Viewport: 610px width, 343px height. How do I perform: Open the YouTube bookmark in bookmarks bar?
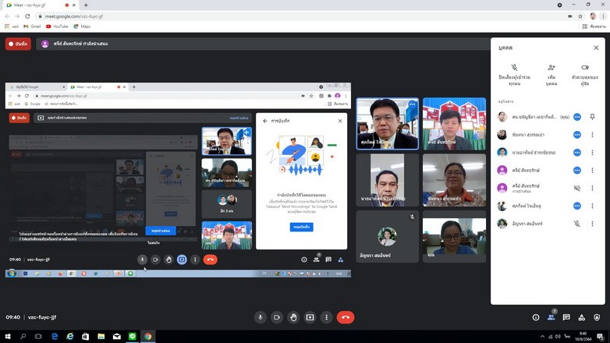click(57, 26)
